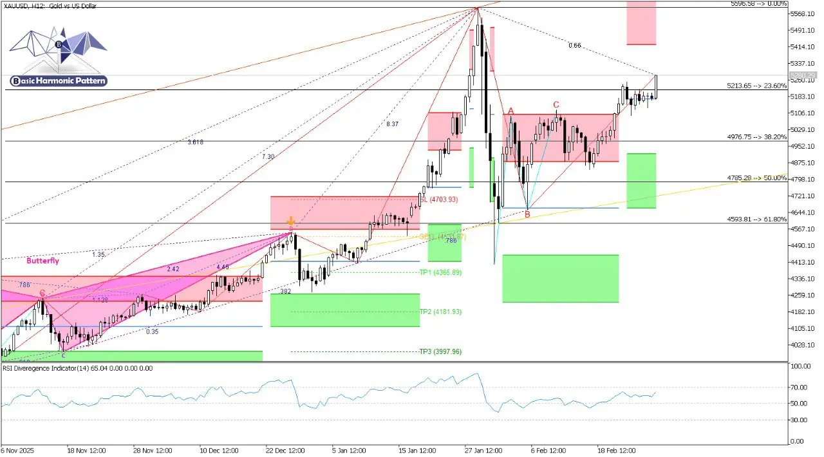
Task: Click the 0.66 Fibonacci ratio label
Action: (x=574, y=45)
